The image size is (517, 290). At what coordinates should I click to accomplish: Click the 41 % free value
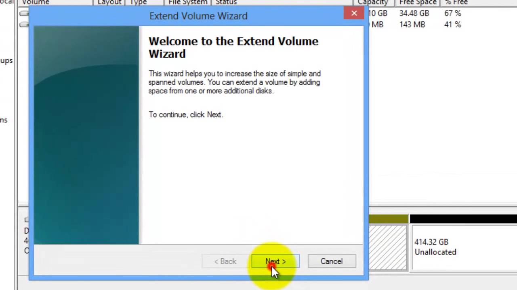(x=452, y=25)
